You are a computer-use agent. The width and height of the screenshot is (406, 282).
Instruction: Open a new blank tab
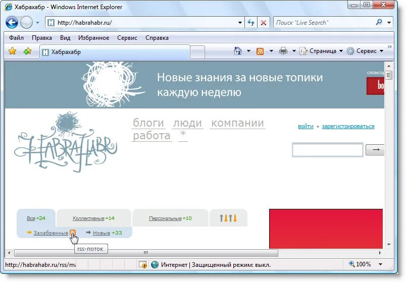pyautogui.click(x=197, y=52)
